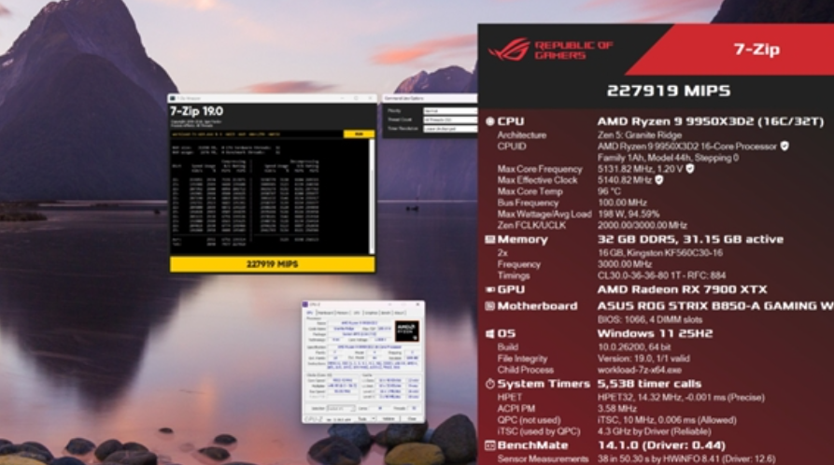Viewport: 834px width, 465px height.
Task: Click the ROG Republic of Gamers logo
Action: coord(550,49)
